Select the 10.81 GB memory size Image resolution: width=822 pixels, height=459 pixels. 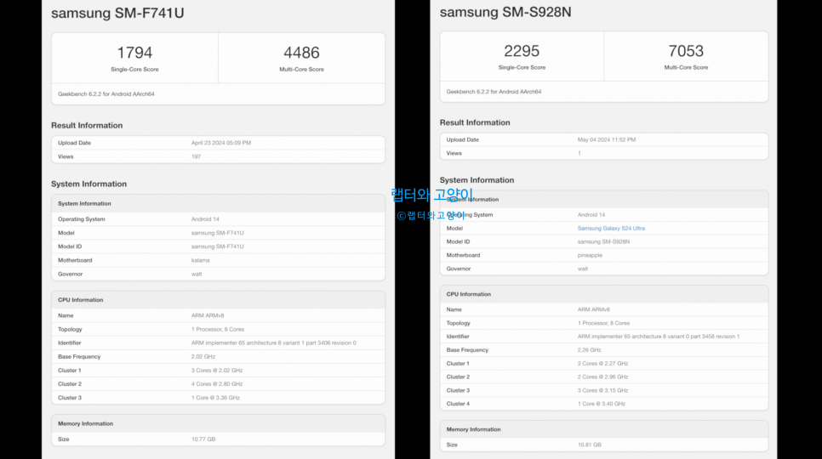[x=589, y=445]
